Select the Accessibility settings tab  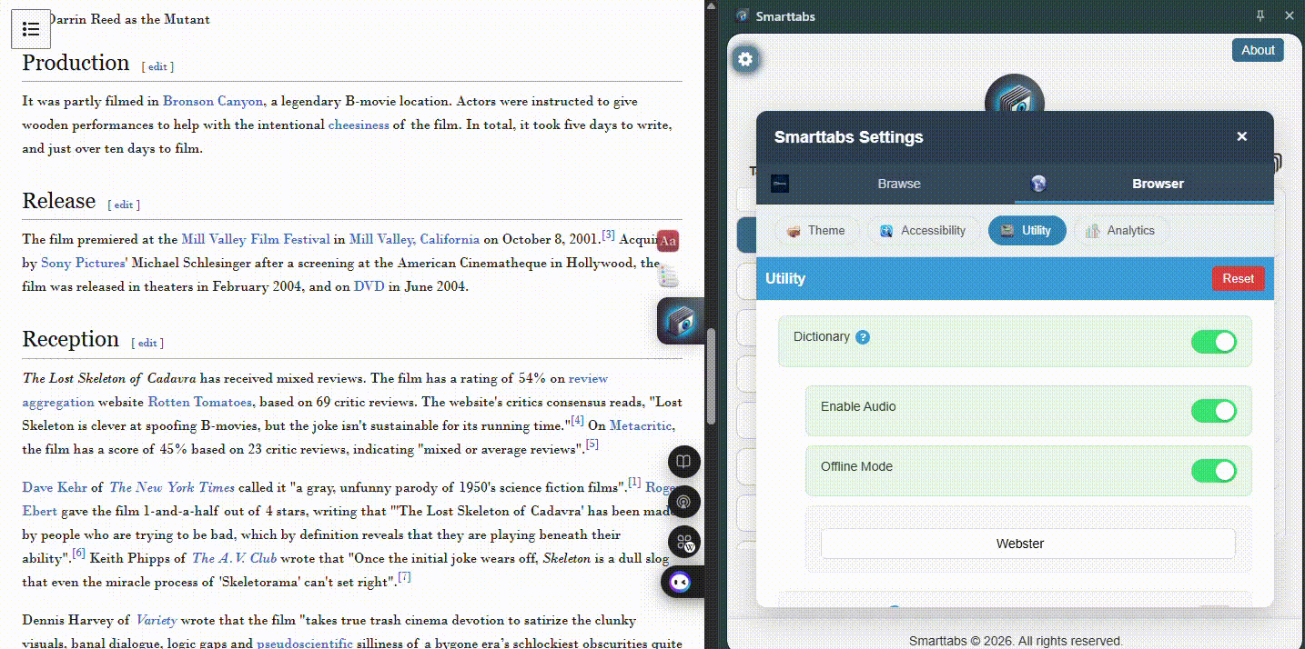(923, 231)
